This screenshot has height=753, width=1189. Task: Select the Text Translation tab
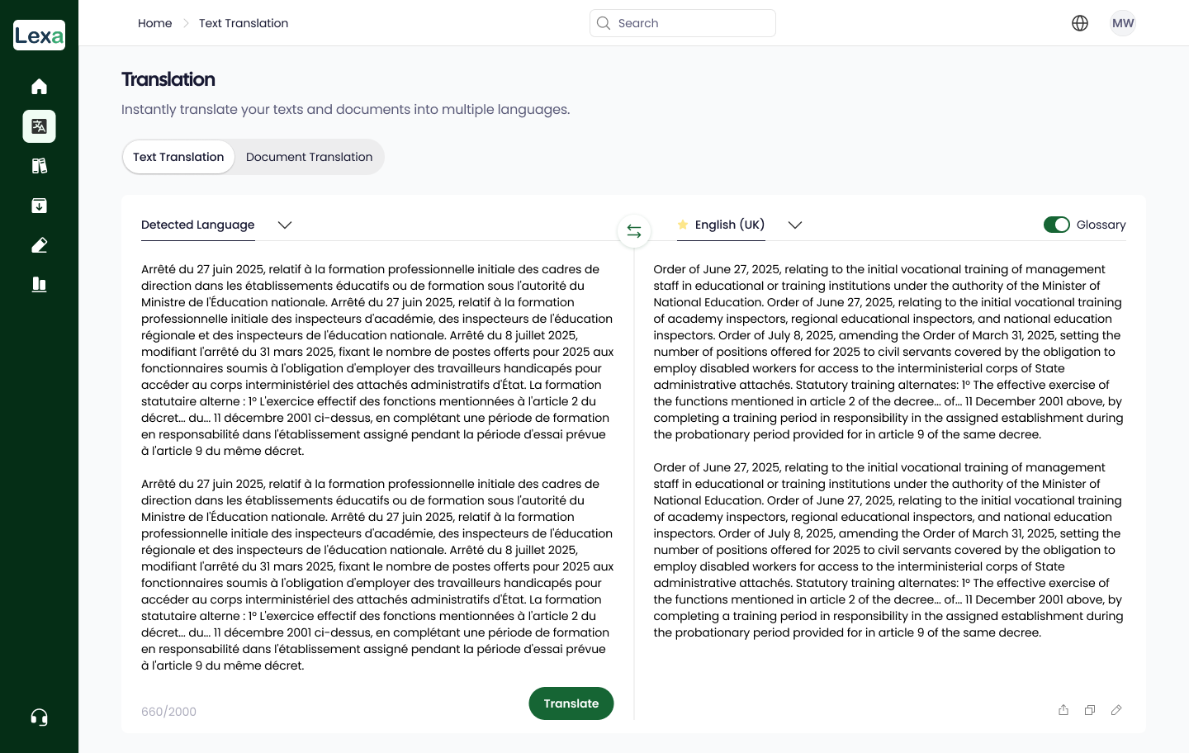coord(178,157)
